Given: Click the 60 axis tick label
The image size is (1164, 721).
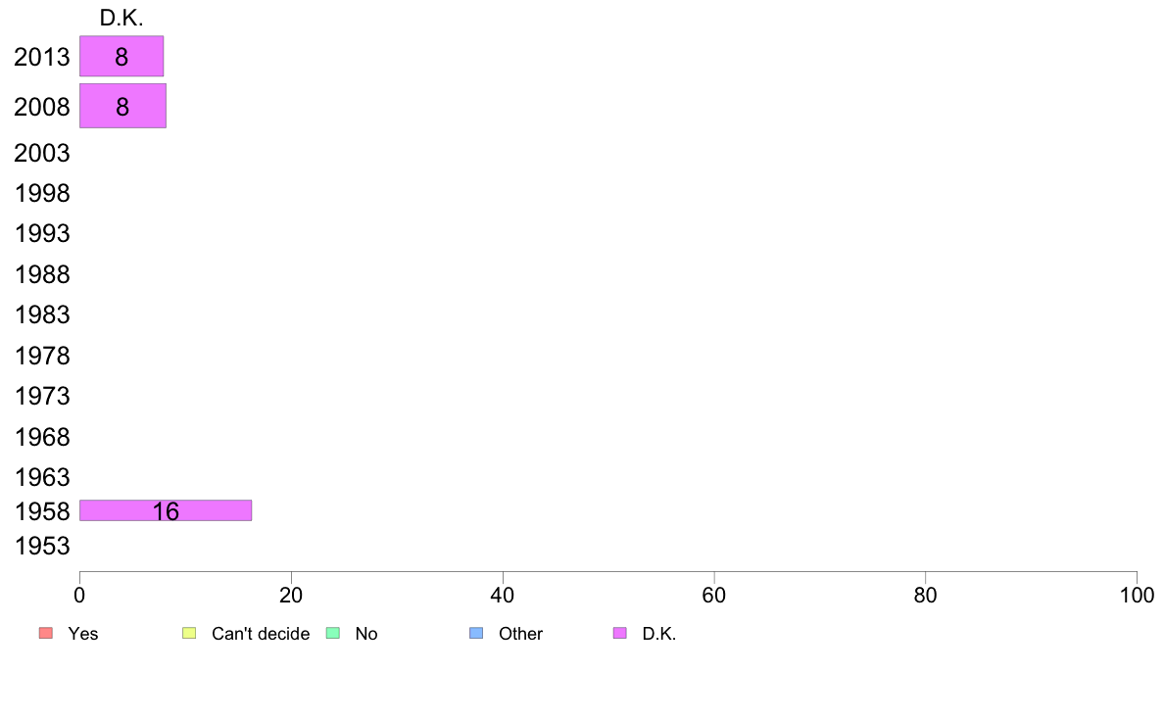Looking at the screenshot, I should (x=714, y=595).
